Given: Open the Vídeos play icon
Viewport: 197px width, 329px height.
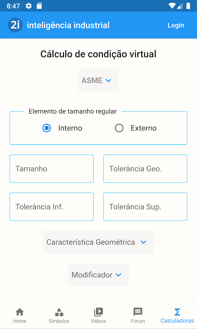Looking at the screenshot, I should (98, 312).
